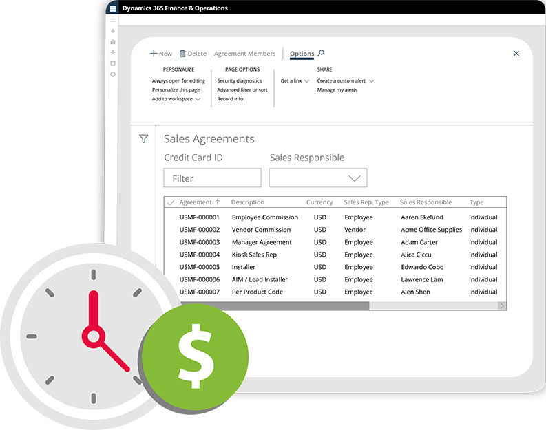Open Agreement Members
546x430 pixels.
click(x=245, y=54)
